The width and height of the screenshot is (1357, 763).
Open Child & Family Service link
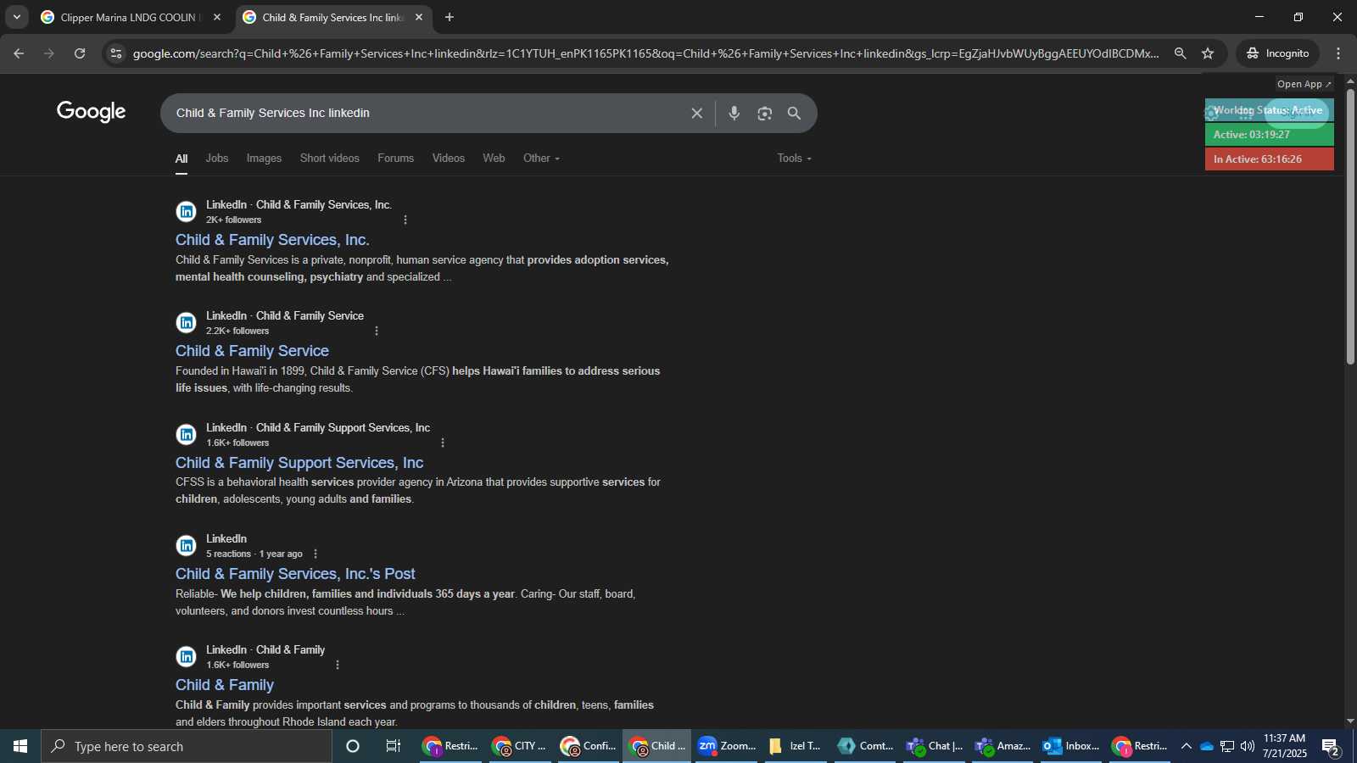252,351
